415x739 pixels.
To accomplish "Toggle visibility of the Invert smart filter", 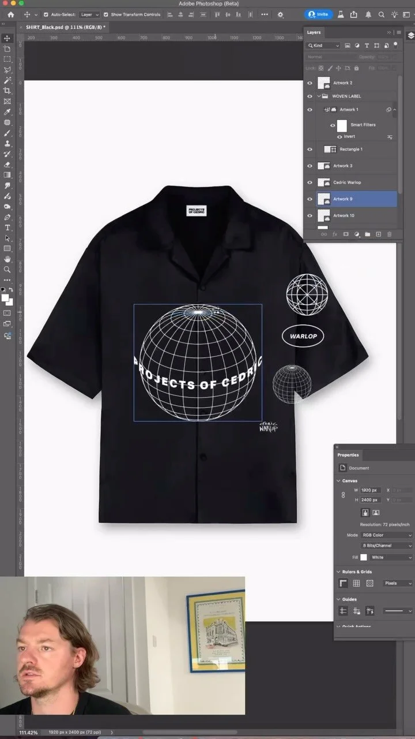I will coord(339,137).
